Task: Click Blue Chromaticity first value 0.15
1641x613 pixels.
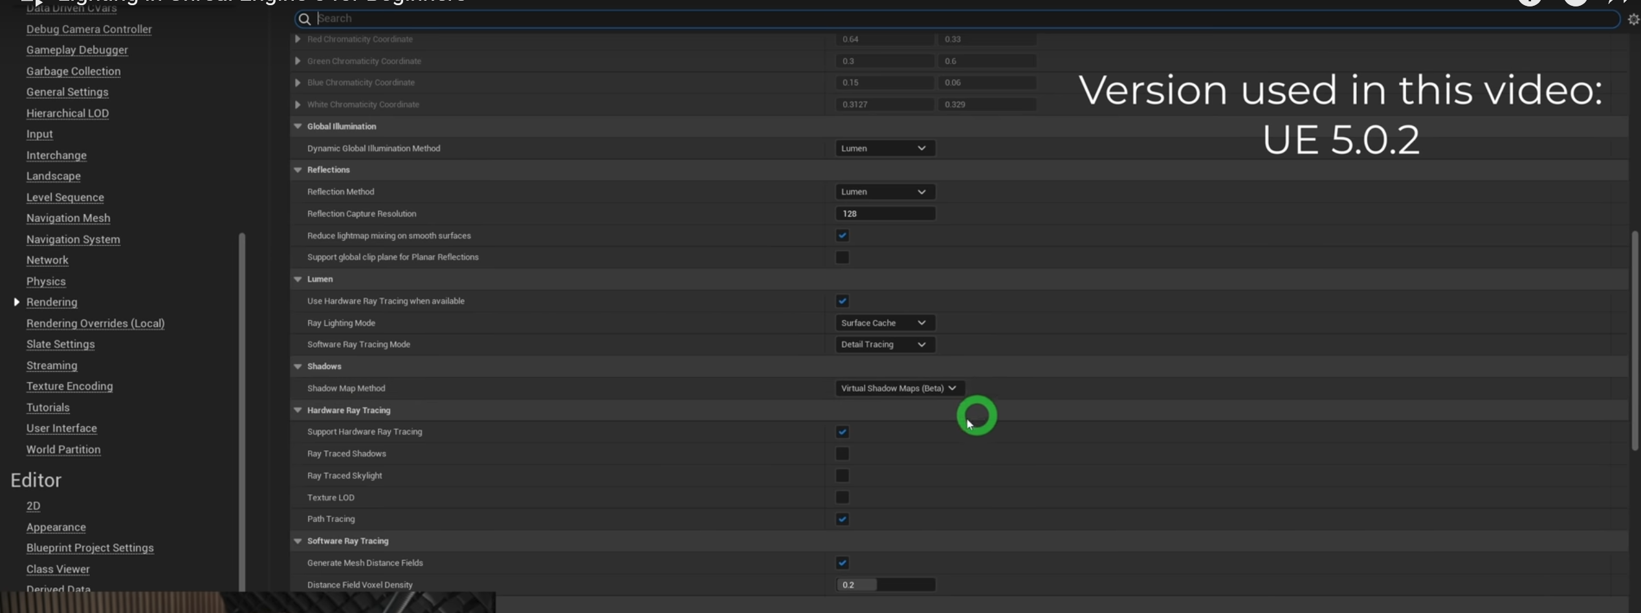Action: (885, 82)
